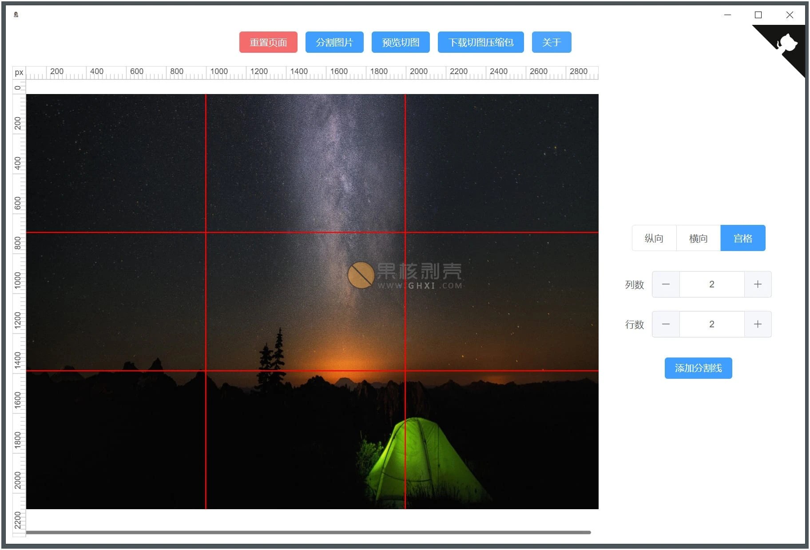The height and width of the screenshot is (550, 810).
Task: Increase 列数 using the plus icon
Action: [x=758, y=284]
